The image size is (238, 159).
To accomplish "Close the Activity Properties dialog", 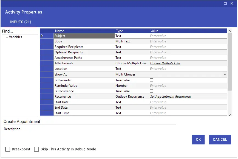I will [x=232, y=3].
